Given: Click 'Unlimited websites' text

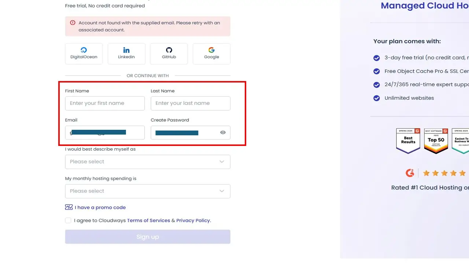Looking at the screenshot, I should 409,98.
